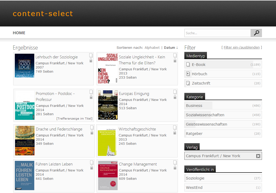Sort results by Datum
Screen dimensions: 276x193
click(170, 48)
